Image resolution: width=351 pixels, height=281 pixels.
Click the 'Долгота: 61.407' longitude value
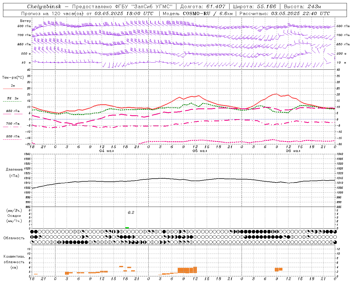pyautogui.click(x=203, y=7)
